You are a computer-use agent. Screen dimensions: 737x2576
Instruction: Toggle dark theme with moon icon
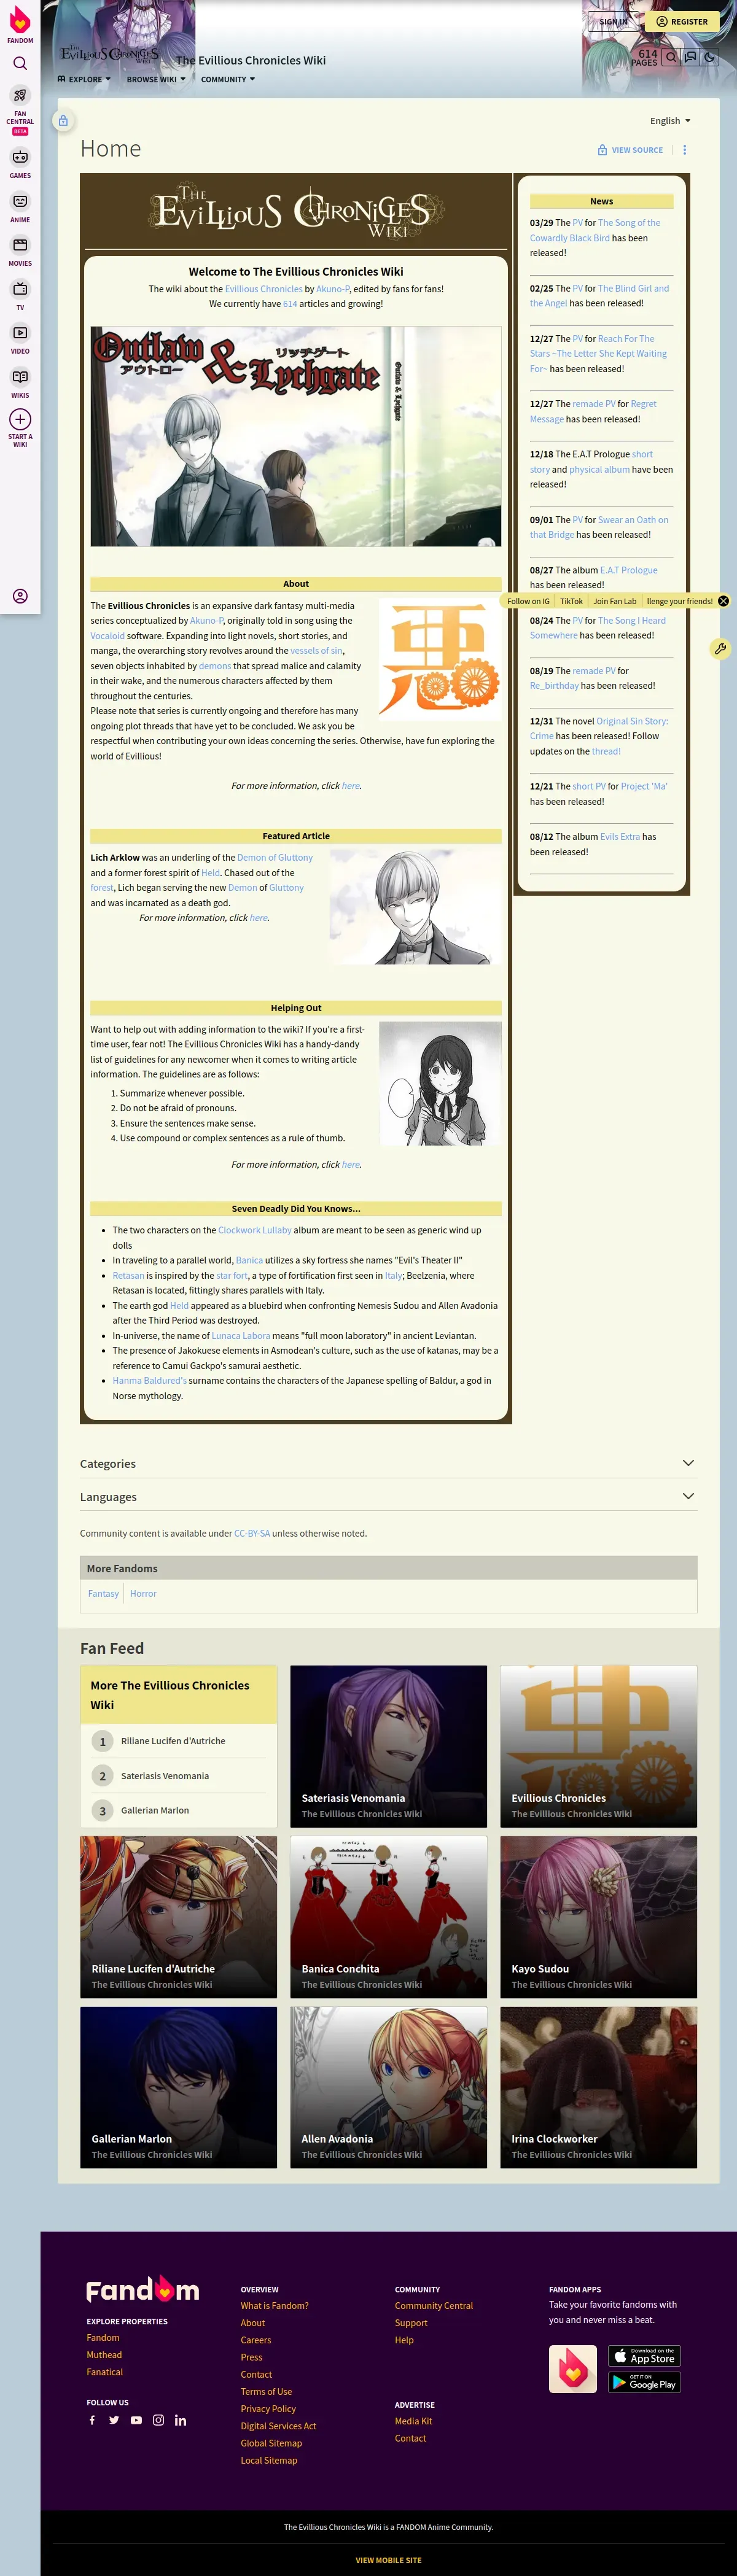click(709, 58)
